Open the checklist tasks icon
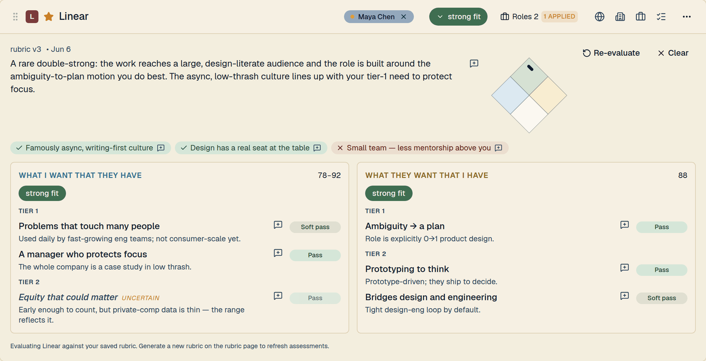The width and height of the screenshot is (706, 361). (661, 17)
